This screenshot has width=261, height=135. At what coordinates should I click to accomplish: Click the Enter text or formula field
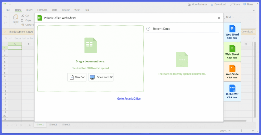click(24, 38)
